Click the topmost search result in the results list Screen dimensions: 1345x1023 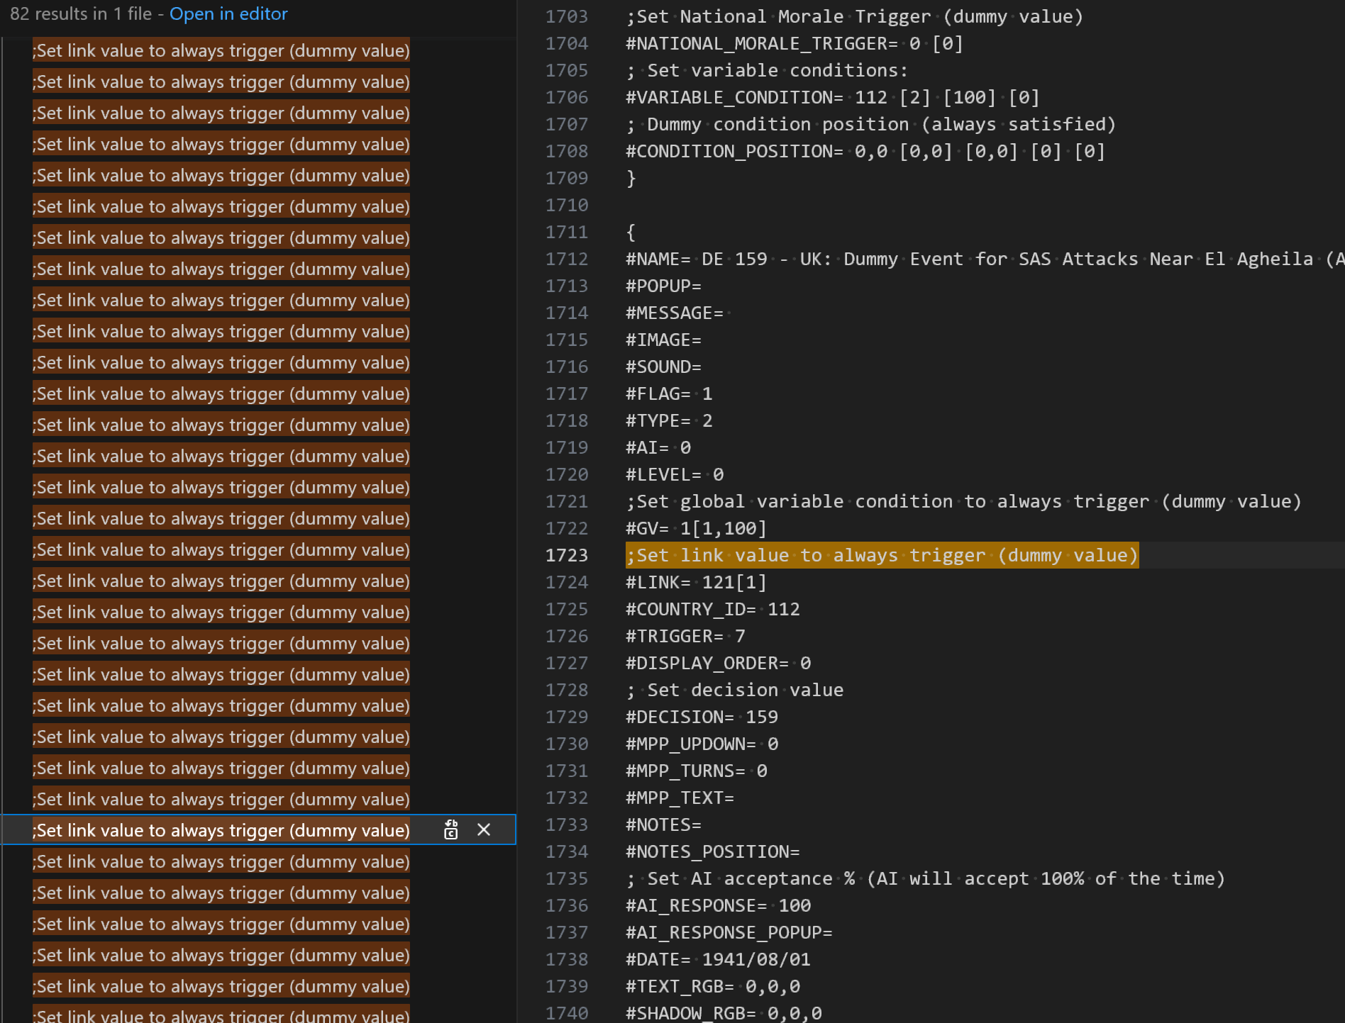(x=221, y=51)
